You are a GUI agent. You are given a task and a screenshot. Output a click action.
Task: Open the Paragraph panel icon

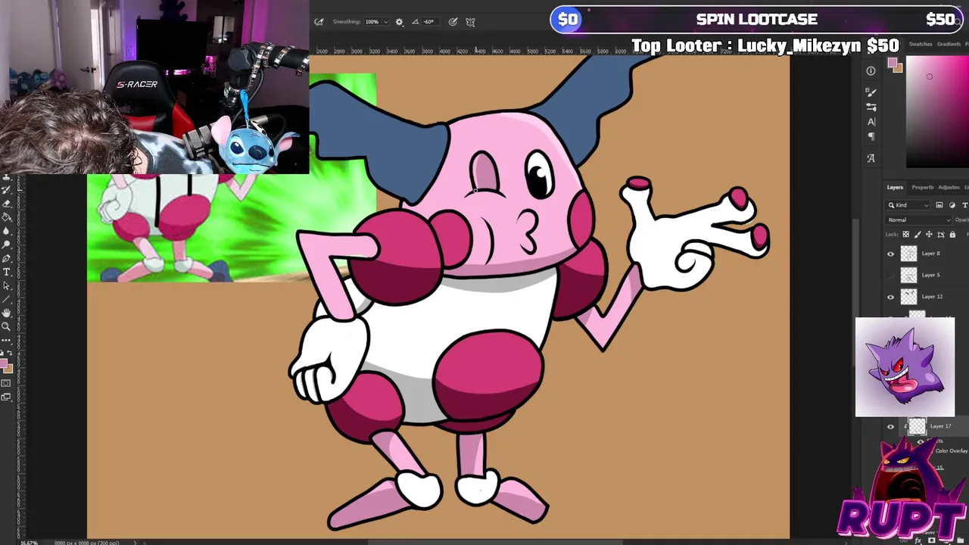(x=871, y=136)
